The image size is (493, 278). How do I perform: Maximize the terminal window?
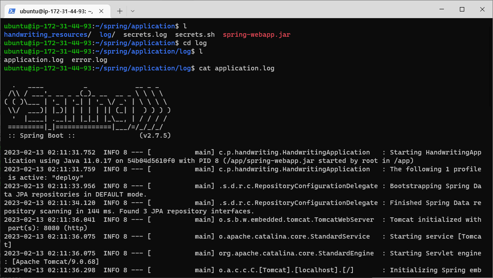(x=462, y=9)
